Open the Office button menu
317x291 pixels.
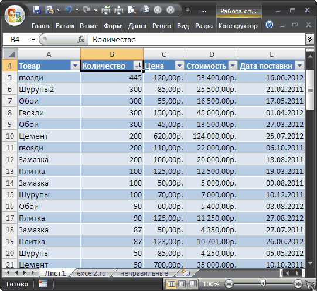pos(15,15)
